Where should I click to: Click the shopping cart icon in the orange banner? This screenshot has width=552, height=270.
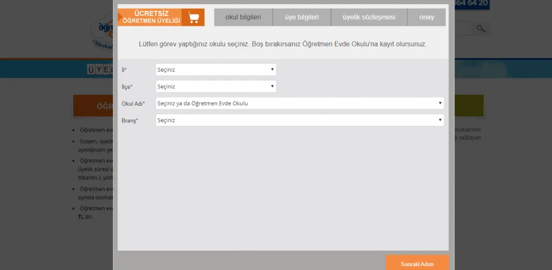[x=193, y=17]
